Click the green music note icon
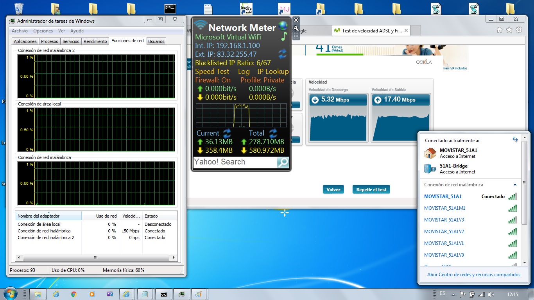 284,36
